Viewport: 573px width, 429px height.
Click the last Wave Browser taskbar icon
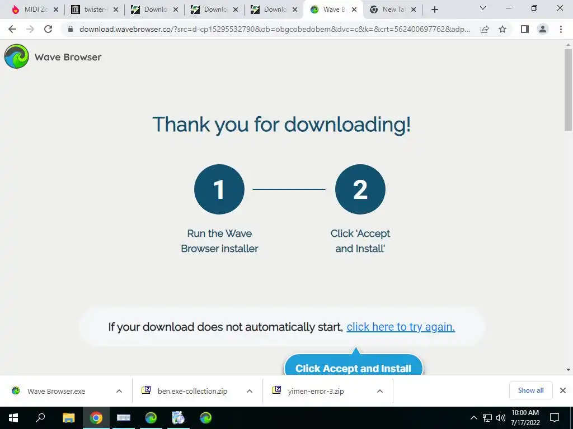click(206, 418)
